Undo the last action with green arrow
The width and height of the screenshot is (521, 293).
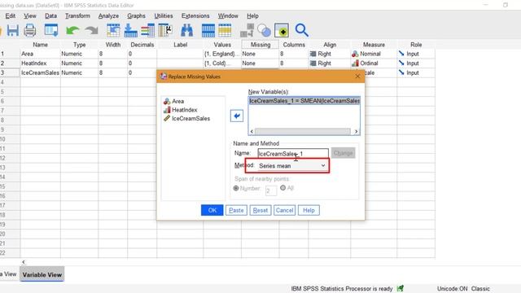pos(72,31)
